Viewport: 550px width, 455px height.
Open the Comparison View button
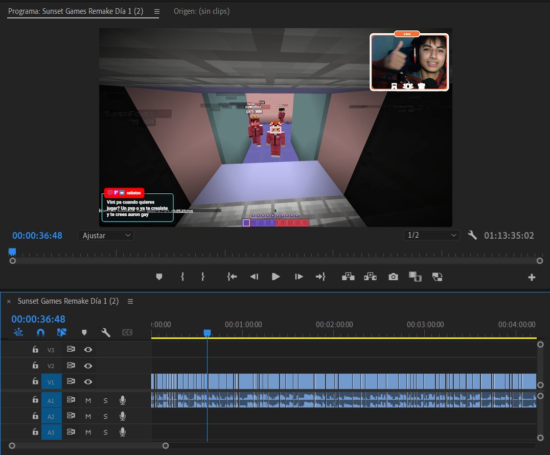pos(415,277)
